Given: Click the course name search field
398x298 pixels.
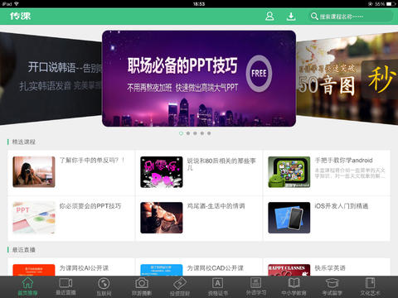Looking at the screenshot, I should [351, 17].
